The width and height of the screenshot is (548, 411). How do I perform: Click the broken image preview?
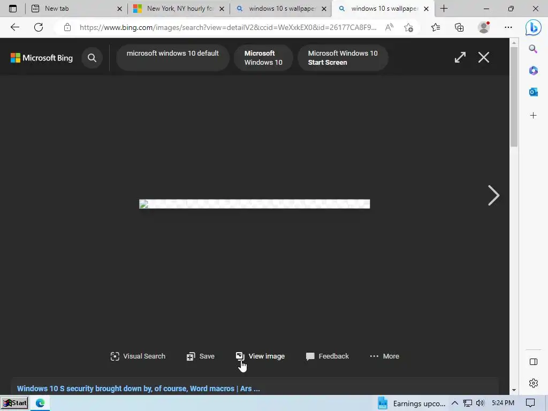pos(254,204)
